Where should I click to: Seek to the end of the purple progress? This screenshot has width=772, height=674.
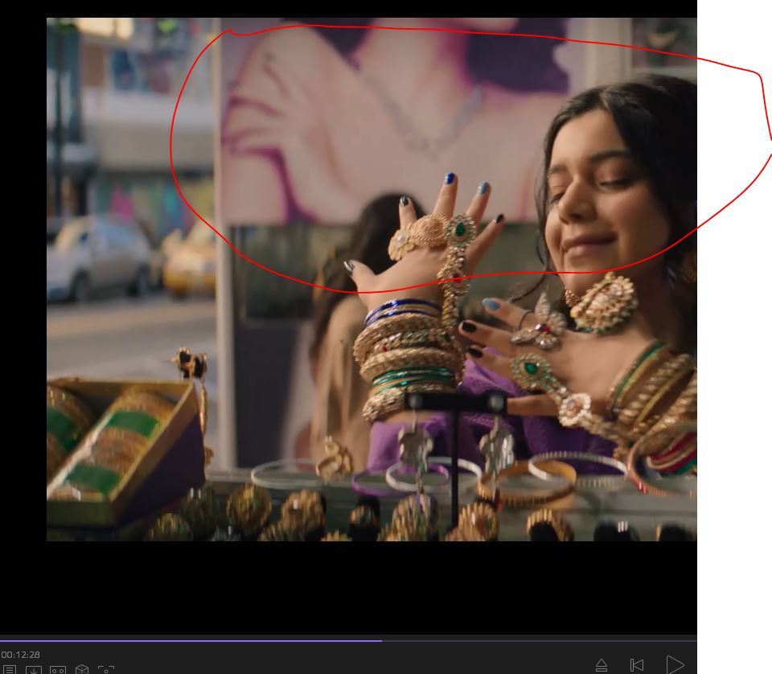pyautogui.click(x=381, y=641)
